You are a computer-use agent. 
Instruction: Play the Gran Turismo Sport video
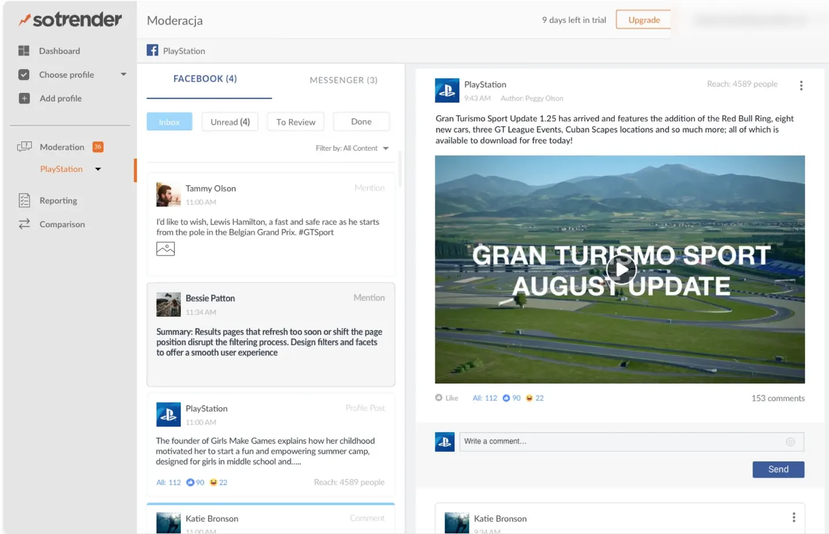[621, 269]
